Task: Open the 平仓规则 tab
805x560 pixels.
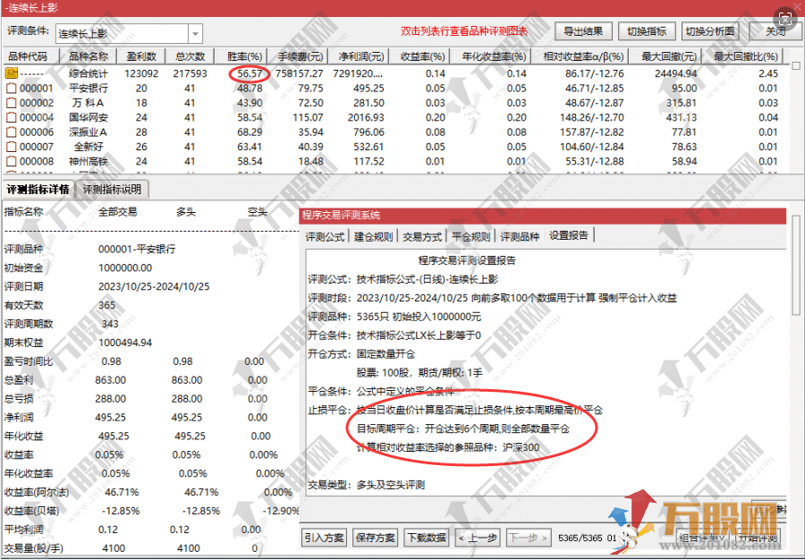Action: [x=470, y=237]
